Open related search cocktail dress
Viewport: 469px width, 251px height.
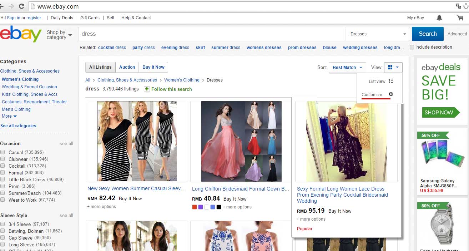point(112,48)
